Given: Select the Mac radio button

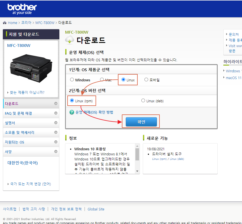Looking at the screenshot, I should coord(102,80).
